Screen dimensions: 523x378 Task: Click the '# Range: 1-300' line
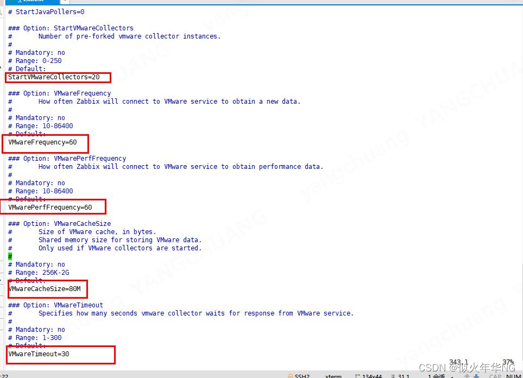35,338
